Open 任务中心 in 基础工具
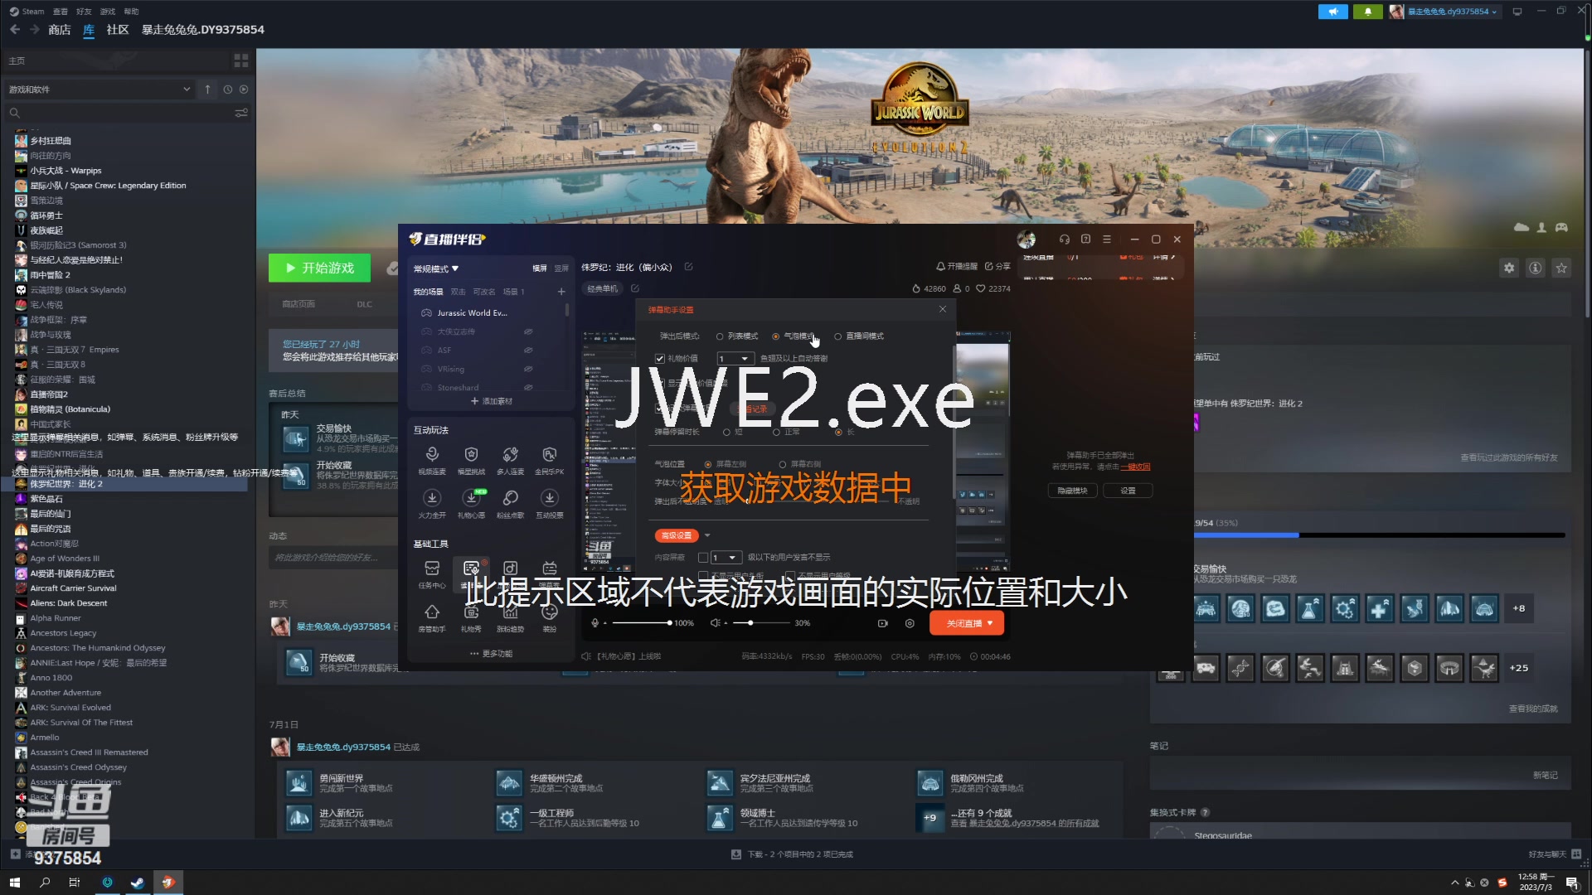This screenshot has width=1592, height=895. coord(432,574)
